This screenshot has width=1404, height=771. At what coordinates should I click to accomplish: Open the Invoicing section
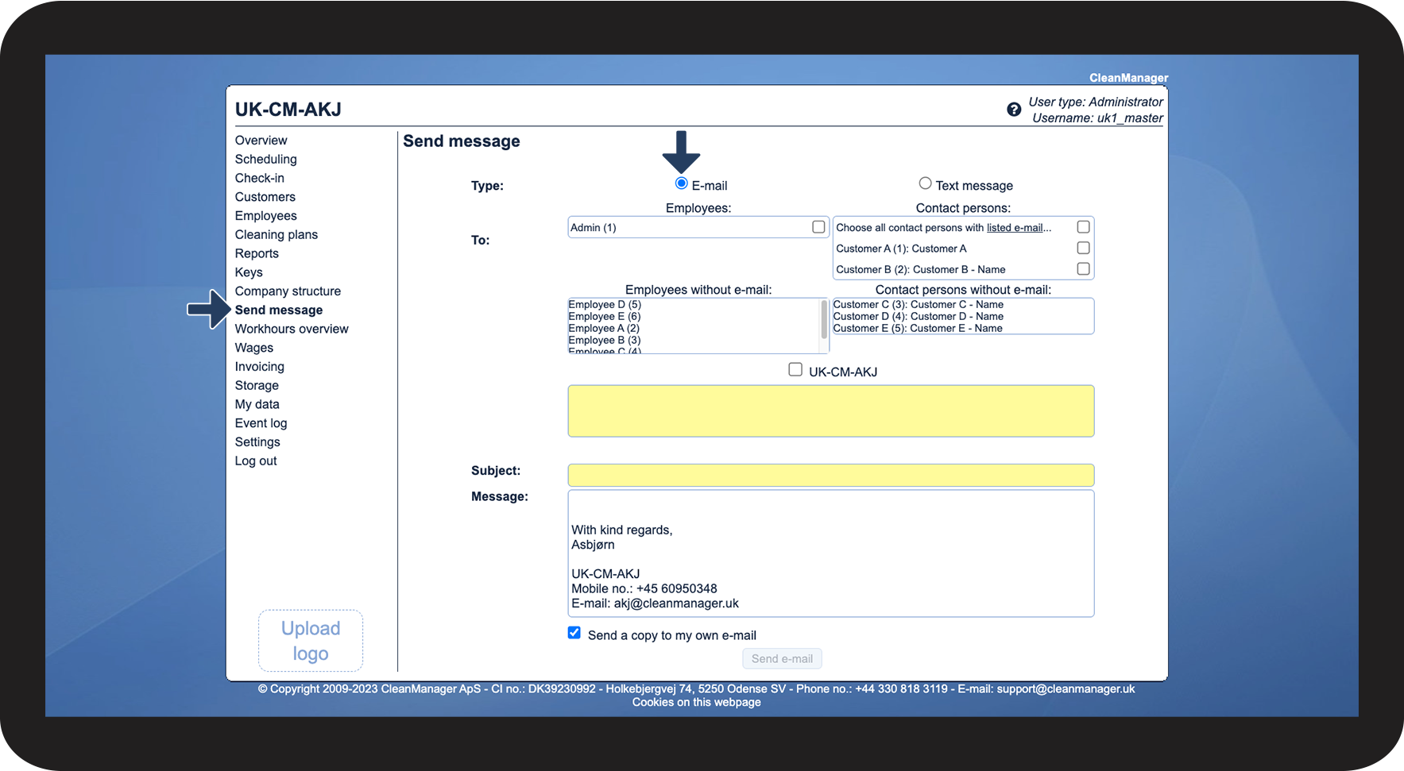click(259, 367)
